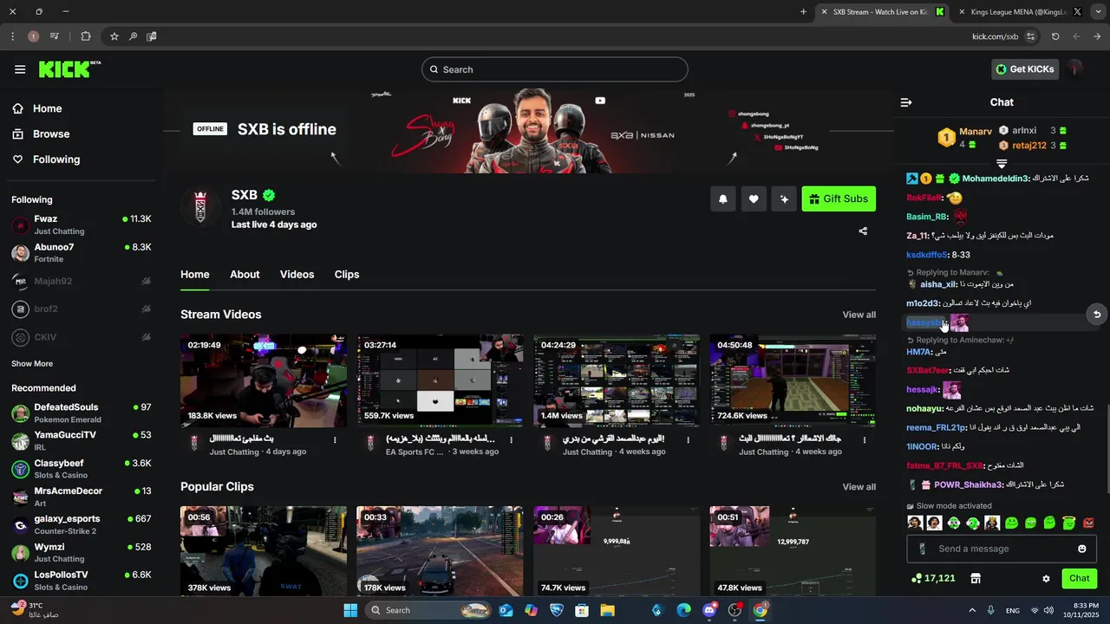Switch to the Videos tab
Screen dimensions: 1110x624
(297, 274)
